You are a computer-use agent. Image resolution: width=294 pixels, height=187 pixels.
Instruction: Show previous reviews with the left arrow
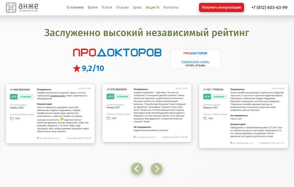[137, 169]
